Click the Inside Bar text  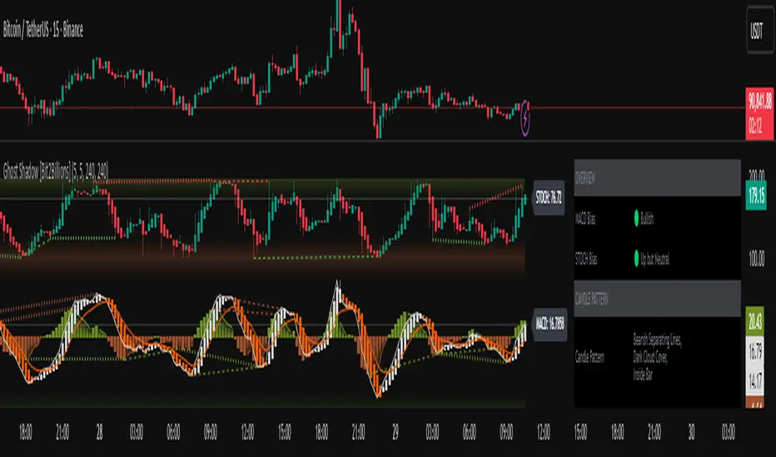click(643, 375)
